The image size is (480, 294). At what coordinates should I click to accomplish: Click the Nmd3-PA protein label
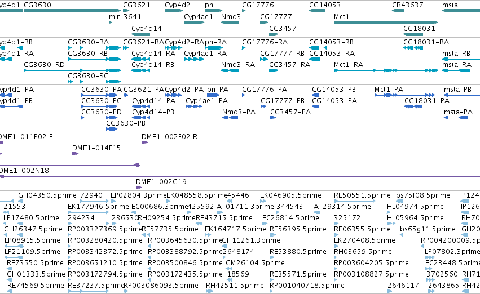(239, 112)
